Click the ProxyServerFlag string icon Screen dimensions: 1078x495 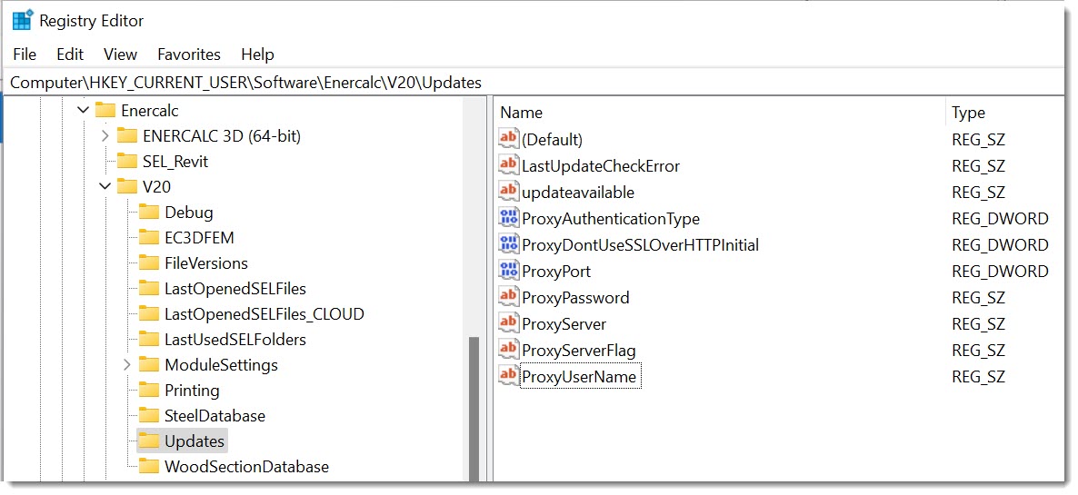pyautogui.click(x=508, y=350)
